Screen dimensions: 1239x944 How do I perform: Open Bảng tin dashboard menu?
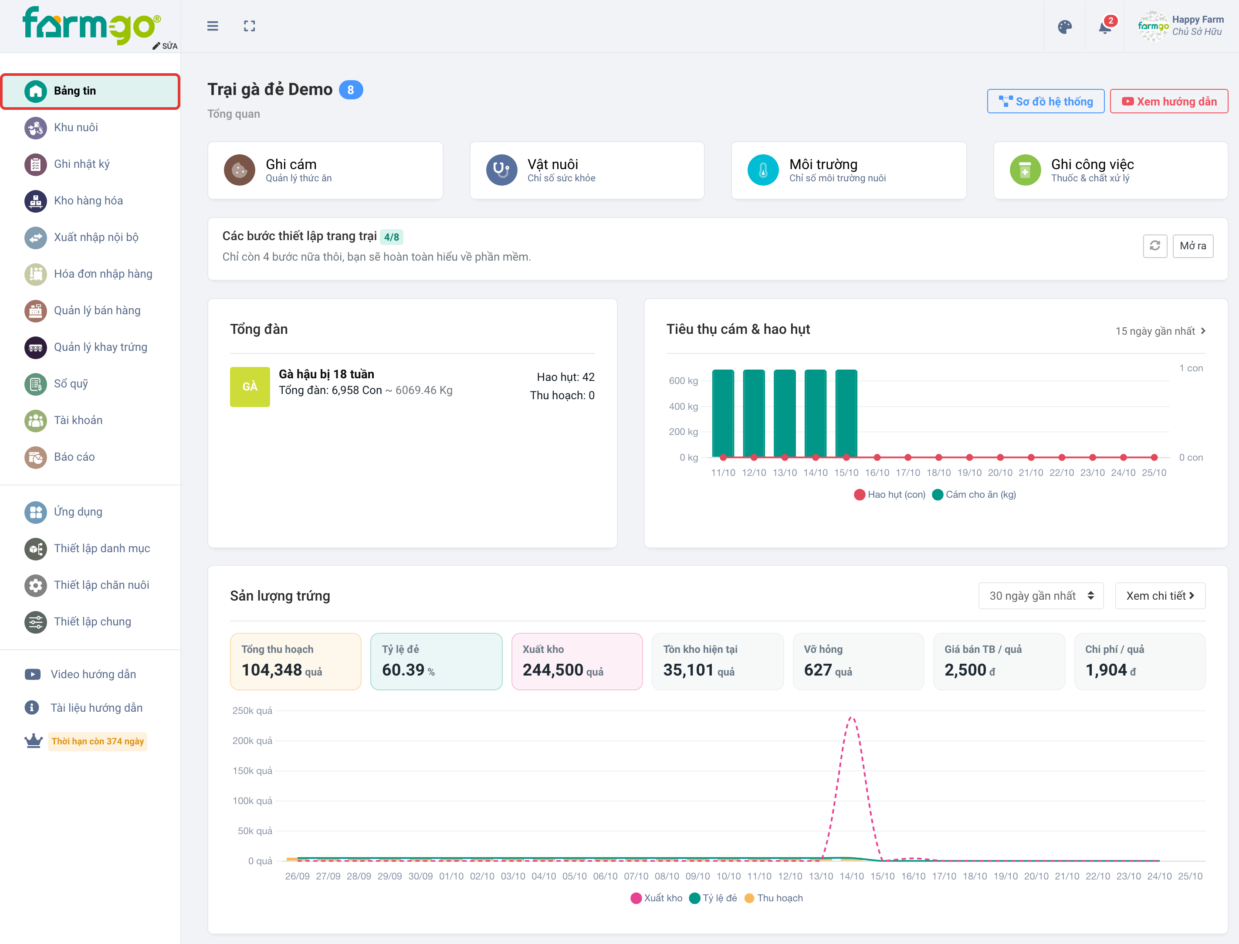[x=90, y=91]
